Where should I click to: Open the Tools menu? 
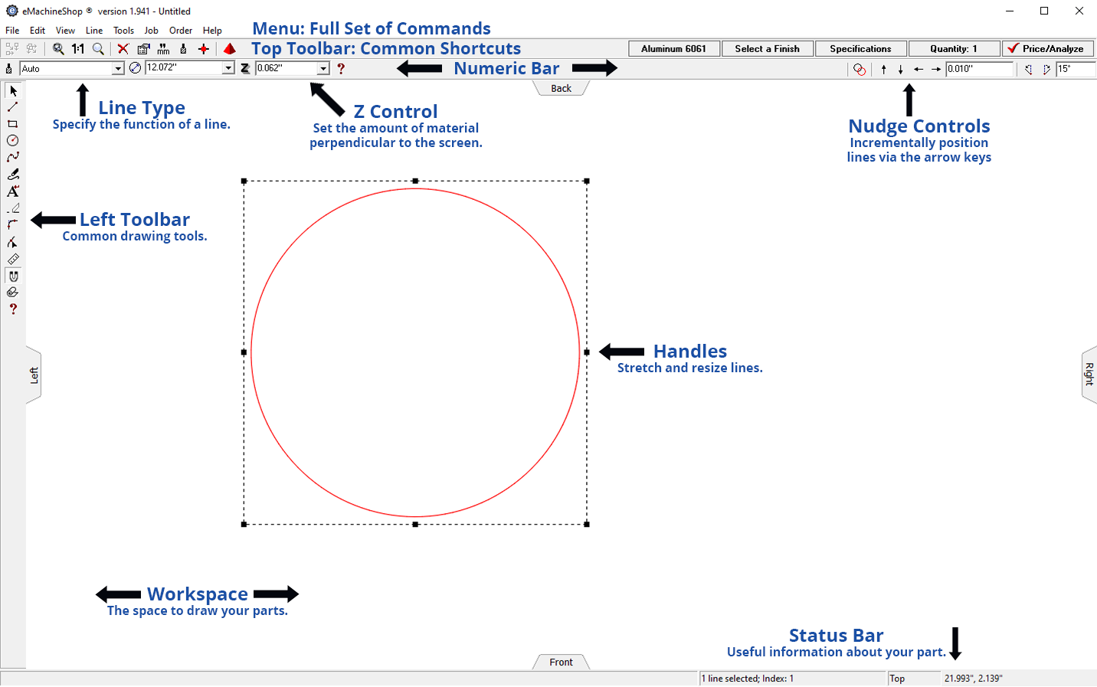pyautogui.click(x=123, y=31)
